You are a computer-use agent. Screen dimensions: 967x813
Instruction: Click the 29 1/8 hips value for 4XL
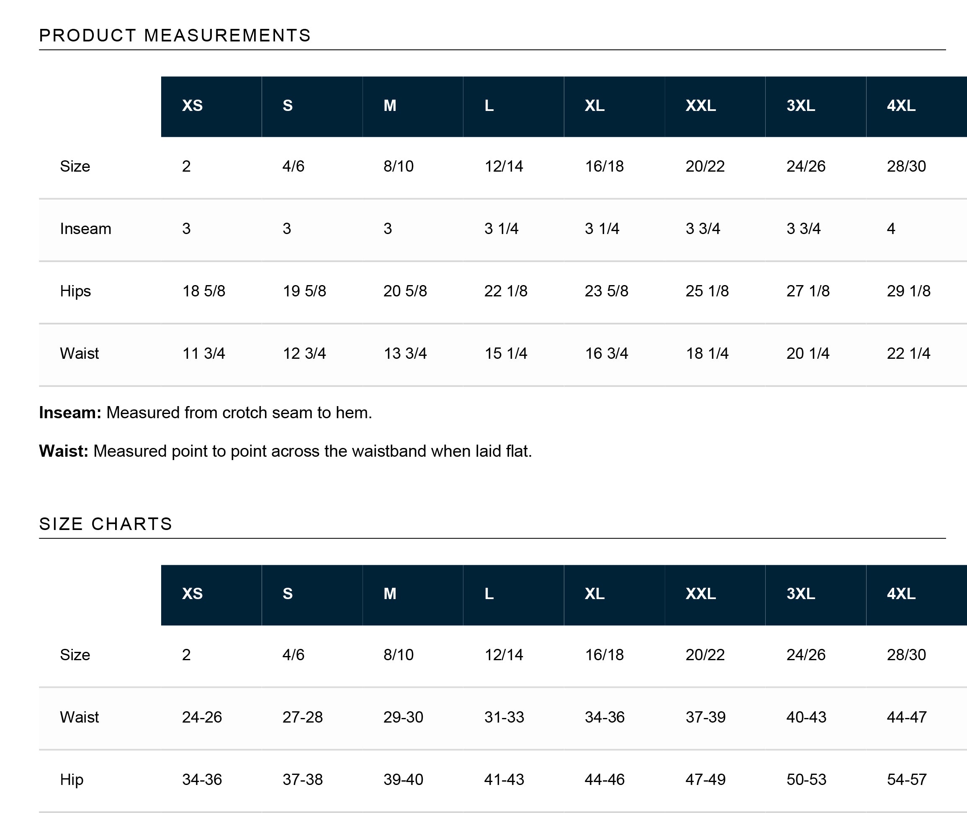[x=908, y=291]
